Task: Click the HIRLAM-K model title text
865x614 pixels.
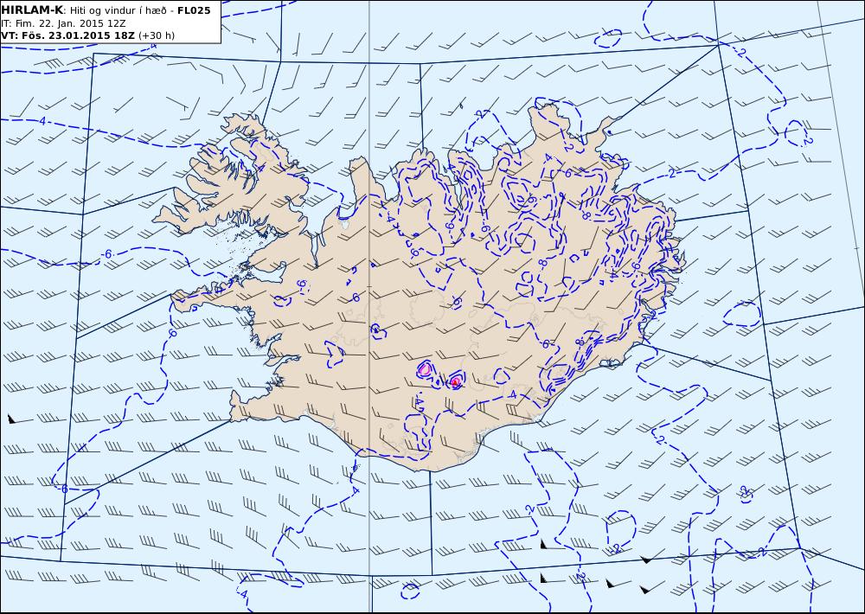Action: pyautogui.click(x=31, y=10)
